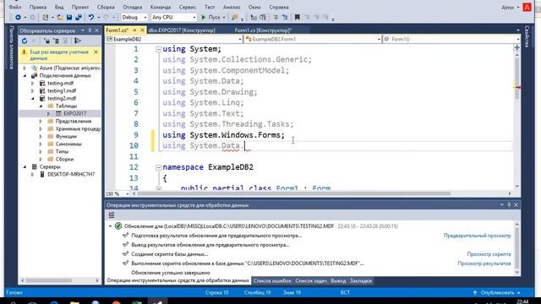Click the Просмотр скрипта link
This screenshot has height=304, width=541.
[x=489, y=254]
